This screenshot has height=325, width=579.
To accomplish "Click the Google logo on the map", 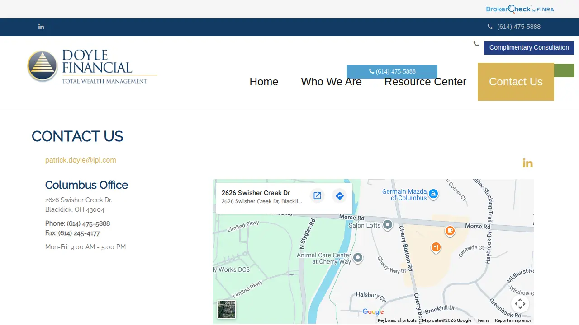I will click(x=373, y=312).
